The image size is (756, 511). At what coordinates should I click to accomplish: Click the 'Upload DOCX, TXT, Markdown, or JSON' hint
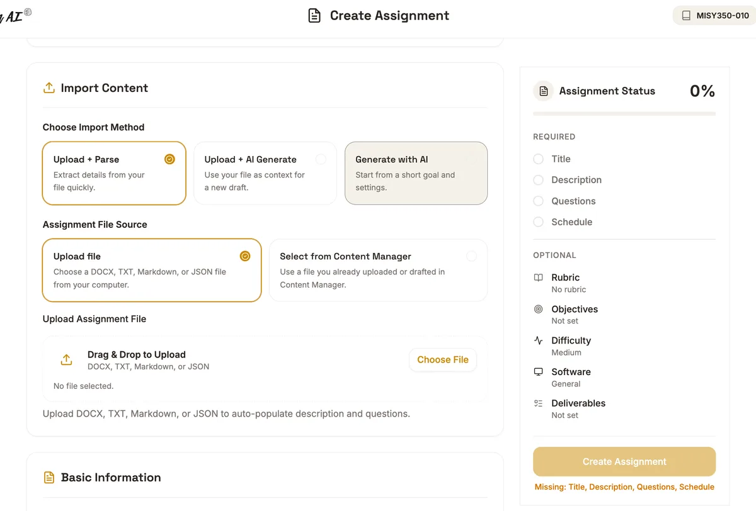click(226, 414)
